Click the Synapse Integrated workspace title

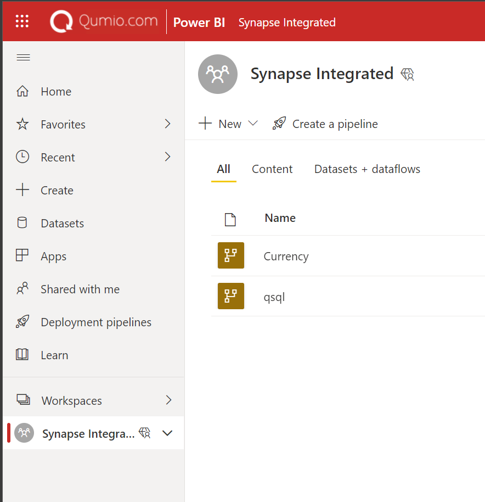(322, 74)
